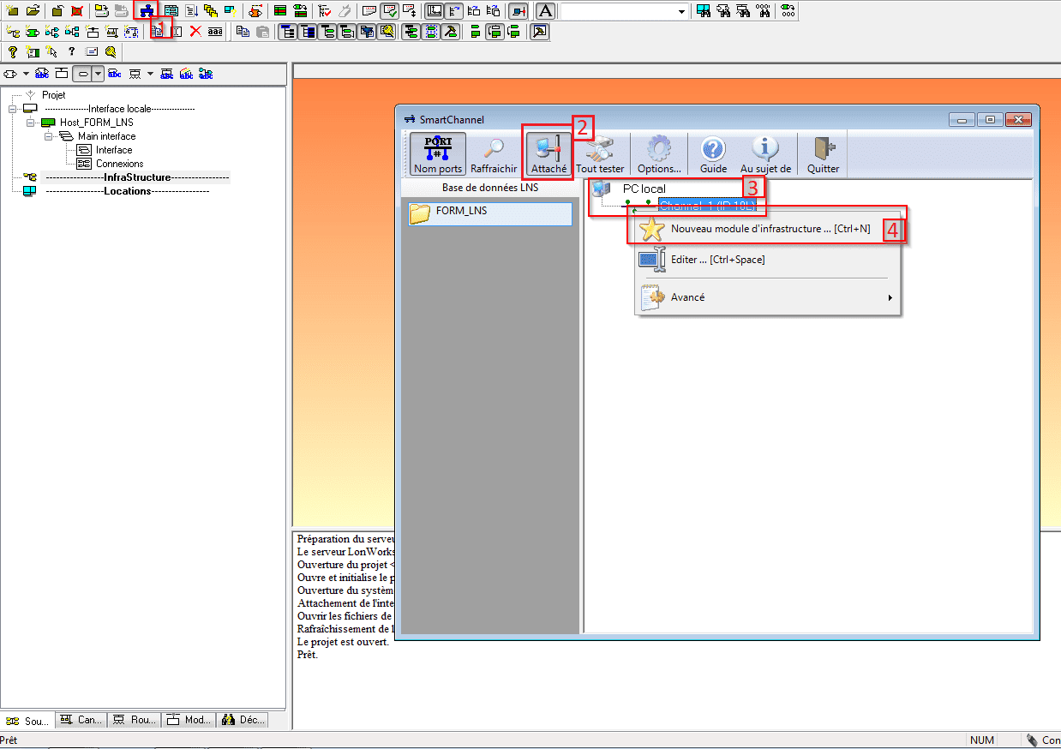The height and width of the screenshot is (749, 1061).
Task: Collapse the Host_FORM_LNS tree node
Action: pos(29,123)
